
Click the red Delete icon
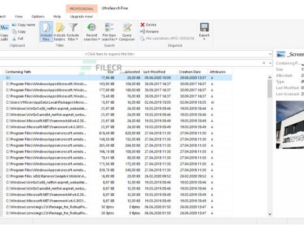[142, 24]
